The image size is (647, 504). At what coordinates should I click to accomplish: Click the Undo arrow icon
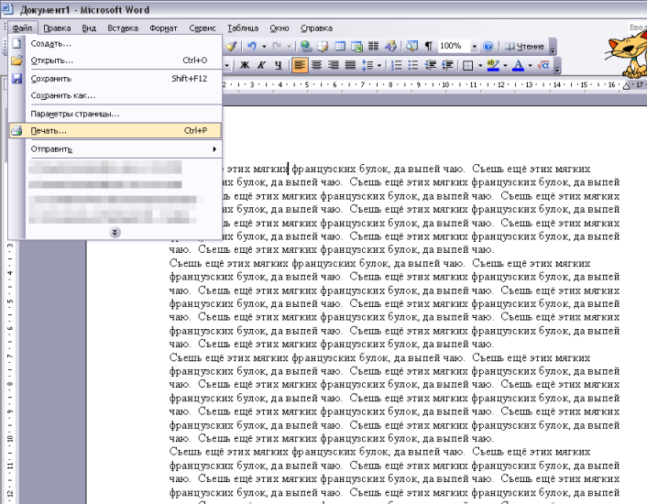click(x=250, y=46)
